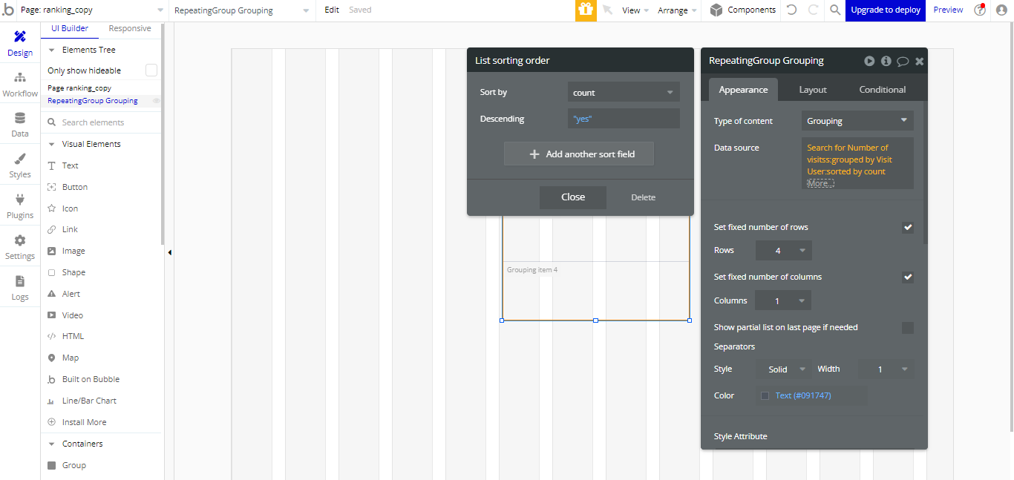The image size is (1014, 480).
Task: Click the redo arrow icon
Action: (x=813, y=10)
